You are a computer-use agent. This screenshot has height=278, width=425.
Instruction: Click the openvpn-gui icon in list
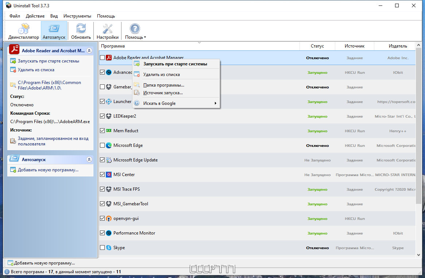click(109, 218)
